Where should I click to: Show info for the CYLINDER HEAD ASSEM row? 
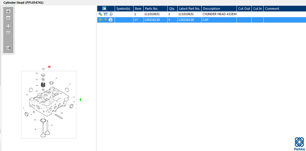pos(111,14)
